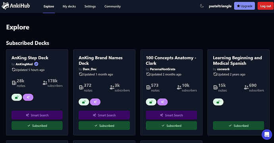Click purple sparkle badge on AnKing Brand Names Deck
The width and height of the screenshot is (274, 143).
pos(95,102)
